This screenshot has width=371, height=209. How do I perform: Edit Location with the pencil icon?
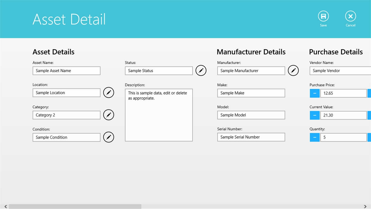(108, 92)
